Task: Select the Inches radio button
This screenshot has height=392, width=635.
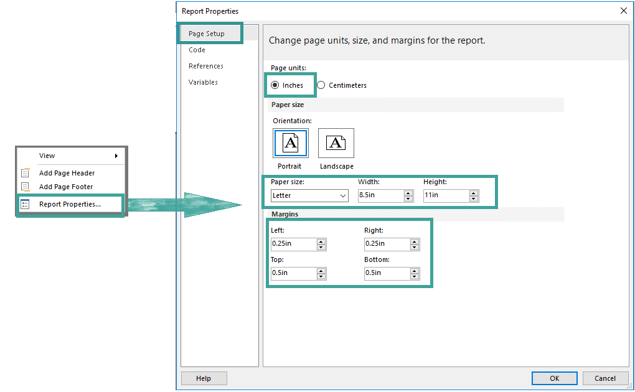Action: coord(275,85)
